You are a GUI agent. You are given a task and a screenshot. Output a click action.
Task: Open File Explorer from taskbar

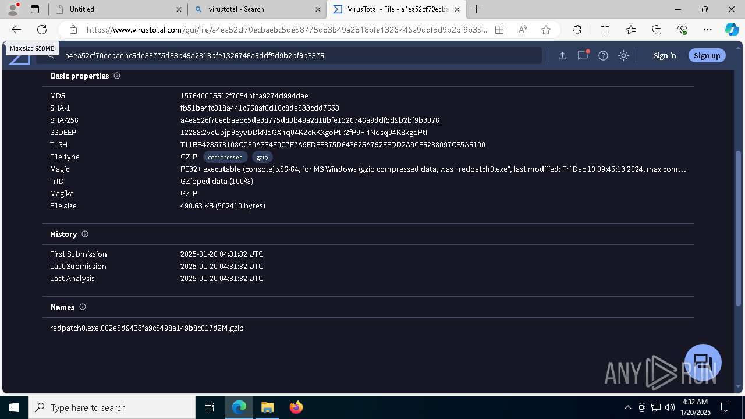coord(267,407)
